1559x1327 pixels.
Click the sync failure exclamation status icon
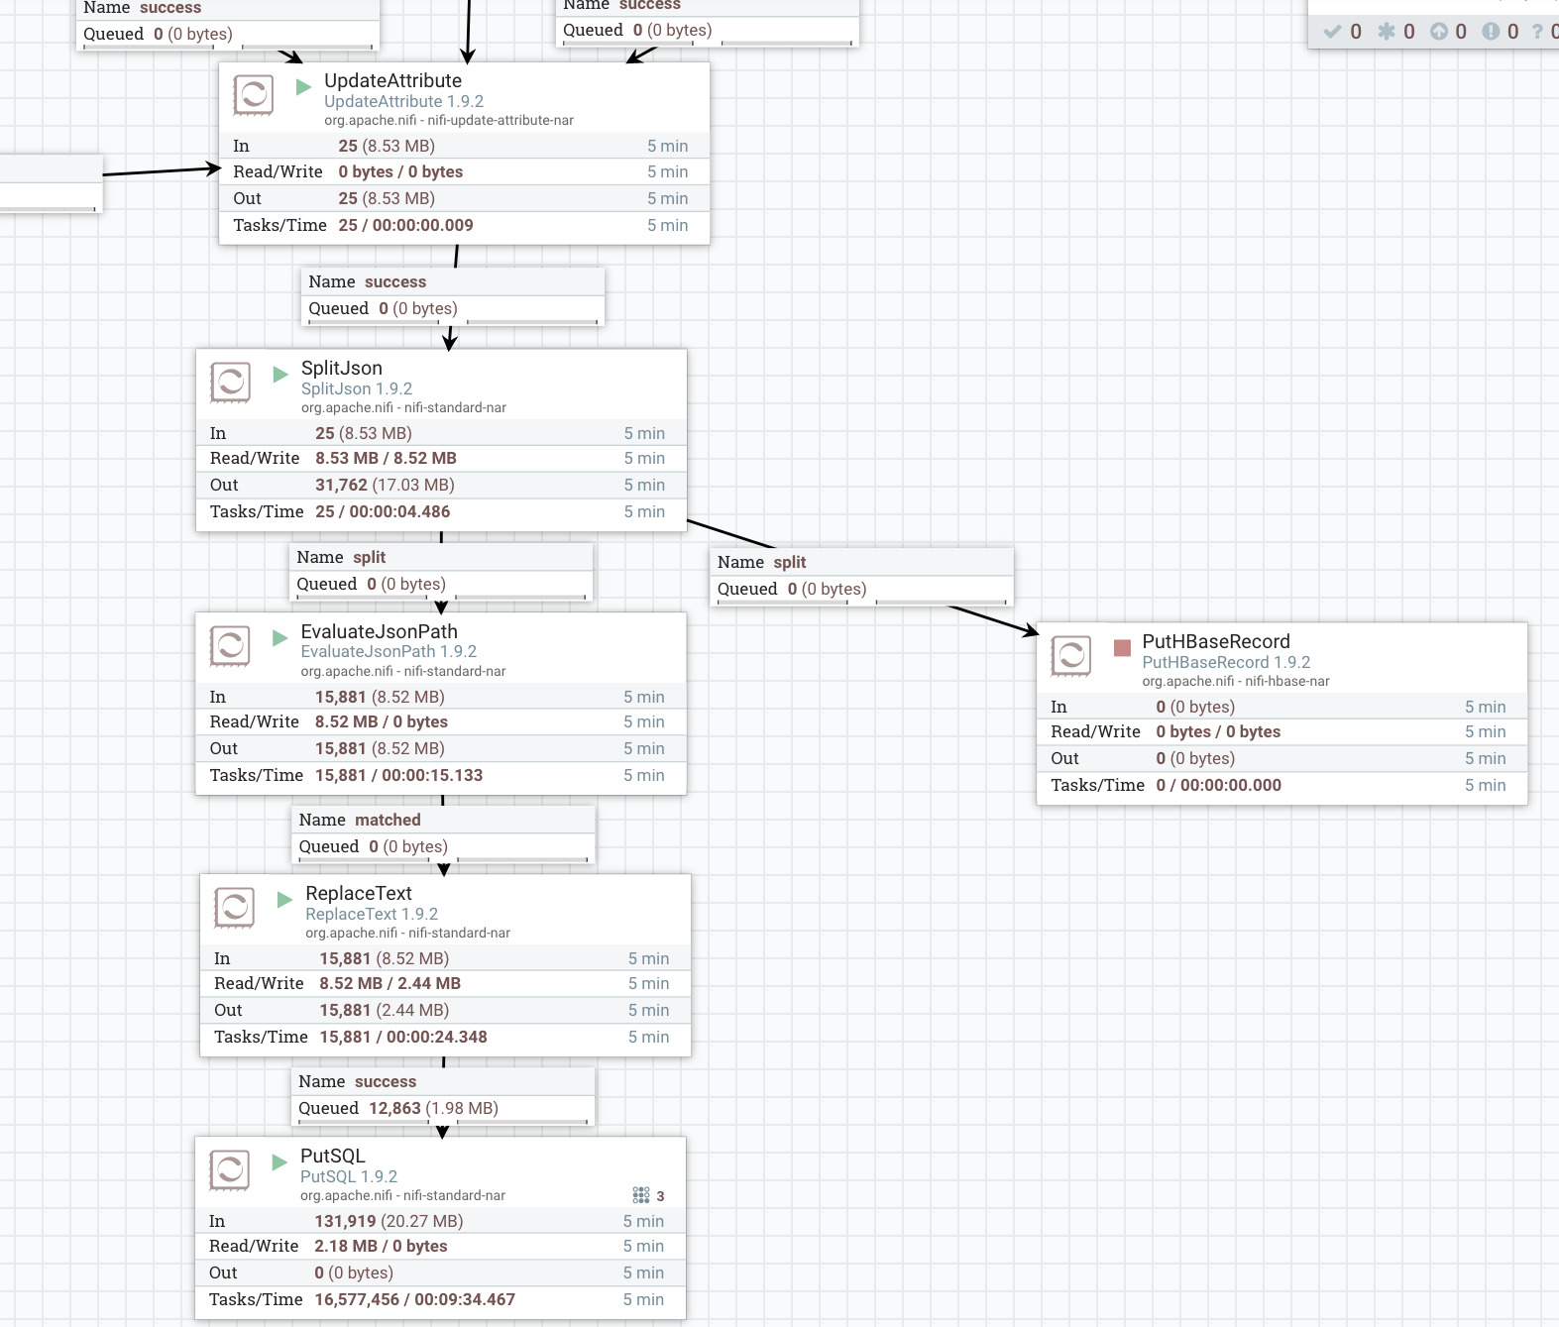click(x=1491, y=32)
